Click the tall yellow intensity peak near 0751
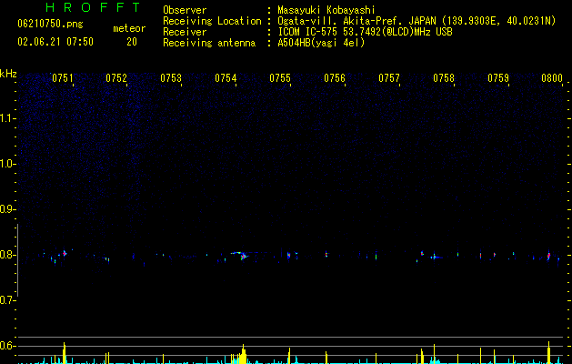 point(65,353)
